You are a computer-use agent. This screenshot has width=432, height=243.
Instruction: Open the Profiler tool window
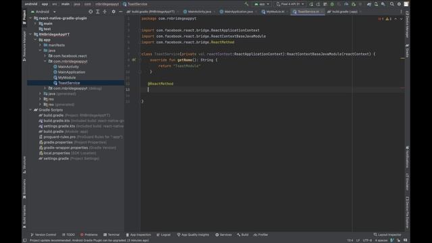(x=261, y=235)
